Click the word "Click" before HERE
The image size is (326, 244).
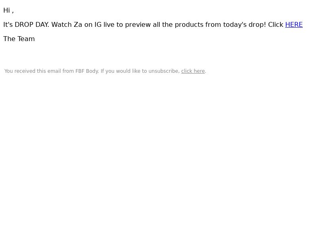(x=276, y=25)
